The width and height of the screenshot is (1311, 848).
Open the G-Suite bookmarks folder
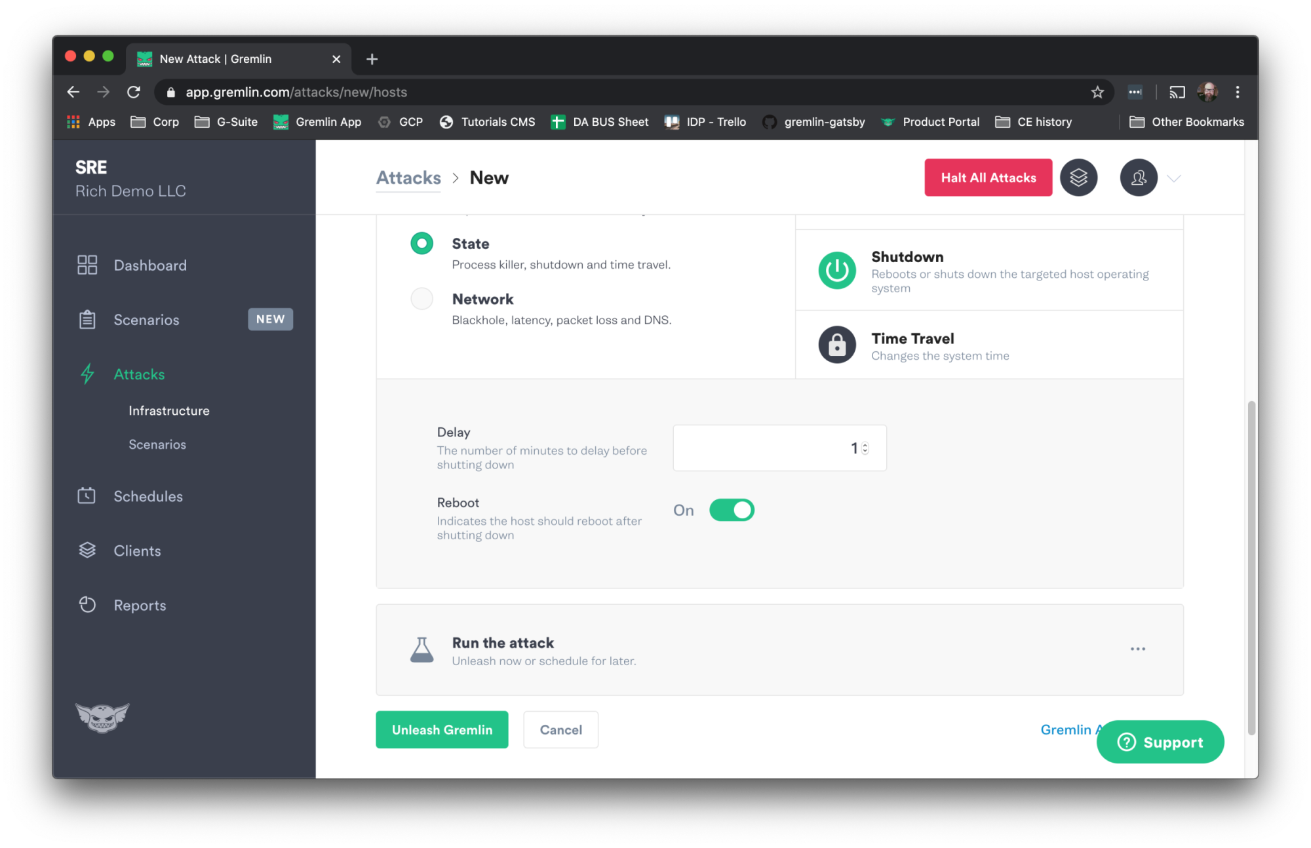(x=226, y=122)
